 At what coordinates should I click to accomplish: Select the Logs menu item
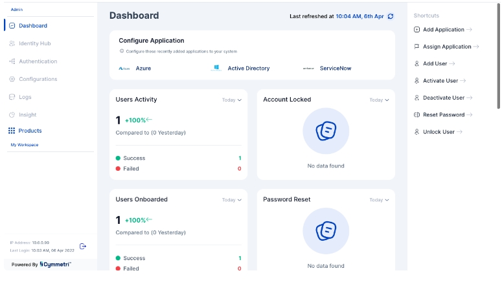[25, 97]
